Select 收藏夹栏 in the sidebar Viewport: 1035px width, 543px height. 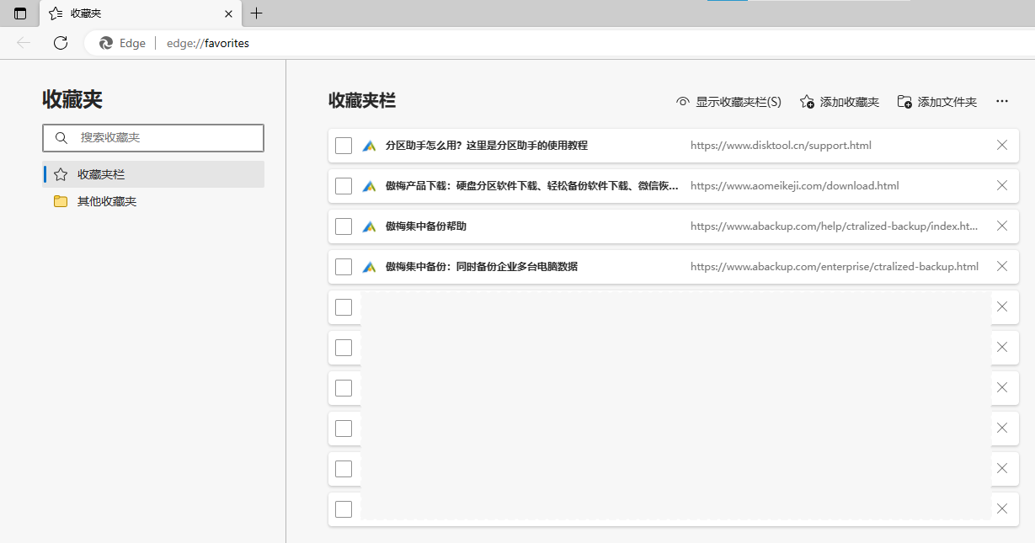click(154, 174)
